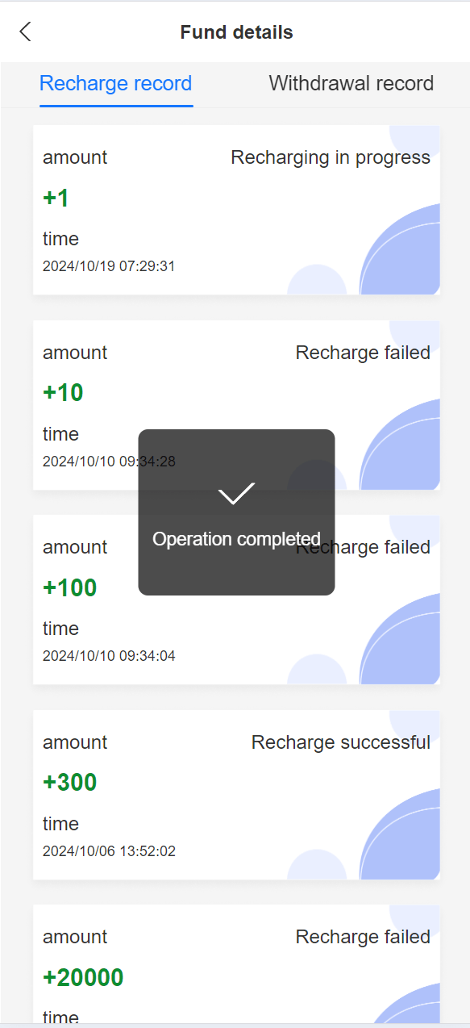Open the Withdrawal record tab
Image resolution: width=470 pixels, height=1028 pixels.
[x=351, y=83]
